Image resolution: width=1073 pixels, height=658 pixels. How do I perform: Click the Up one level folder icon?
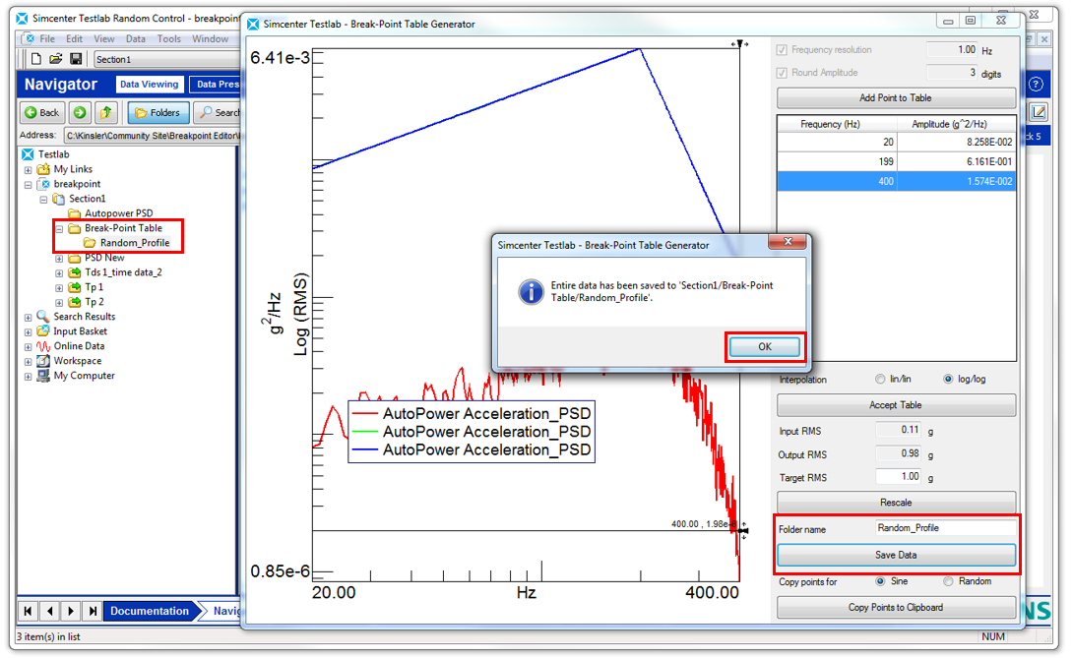click(x=106, y=112)
